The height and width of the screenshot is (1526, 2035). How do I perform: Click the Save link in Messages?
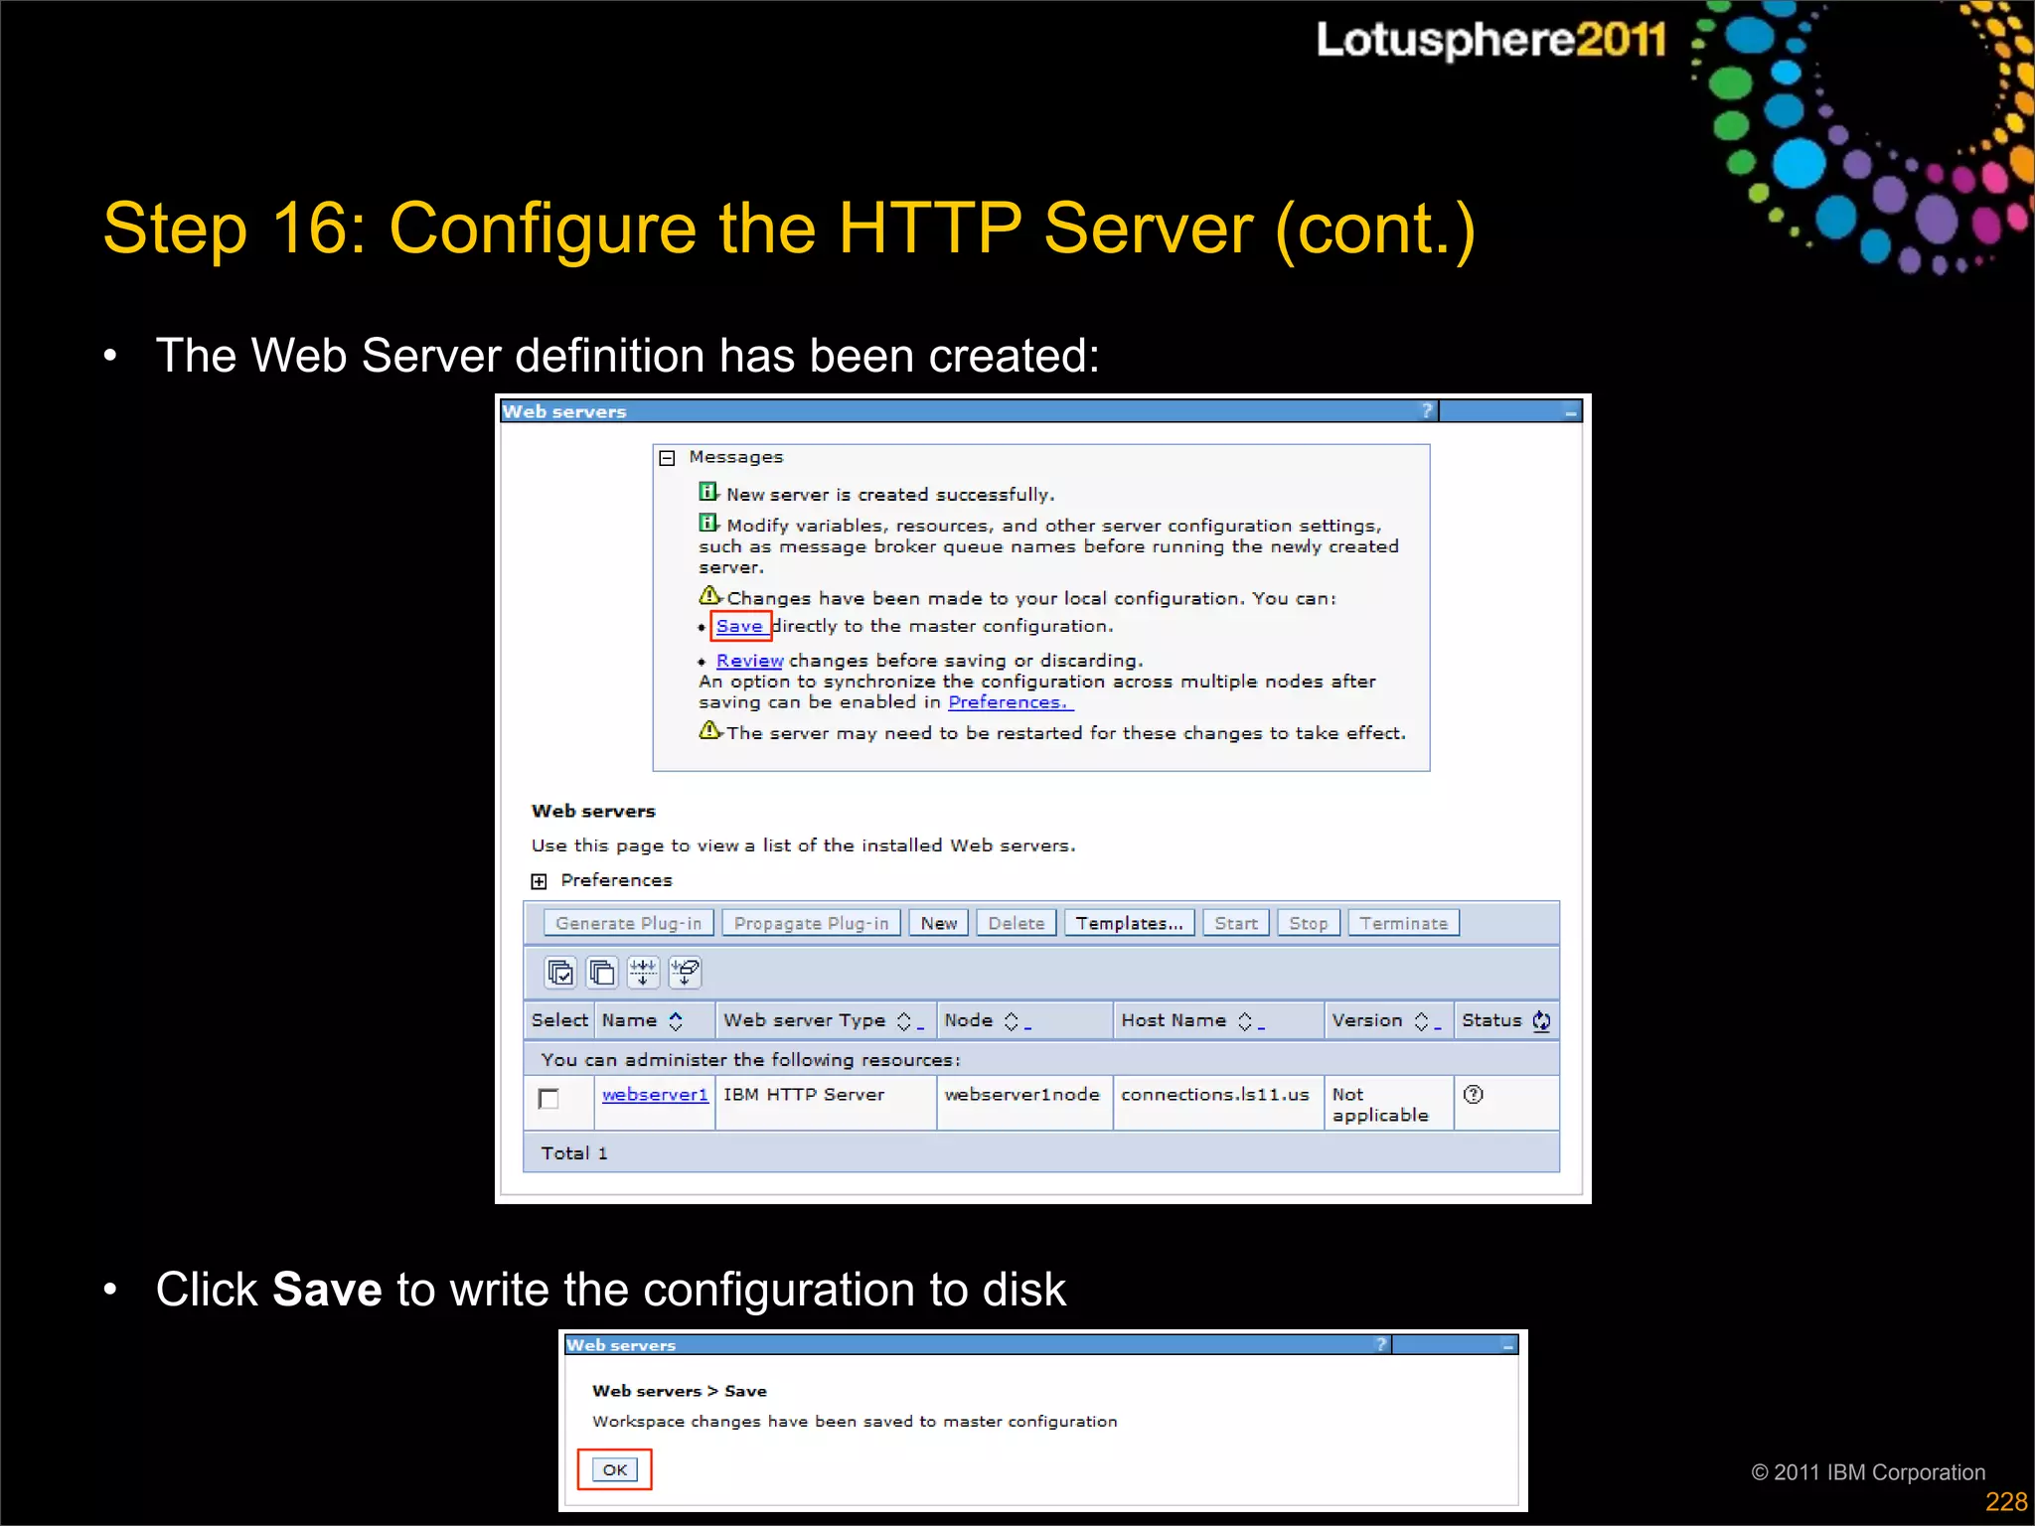(x=740, y=626)
